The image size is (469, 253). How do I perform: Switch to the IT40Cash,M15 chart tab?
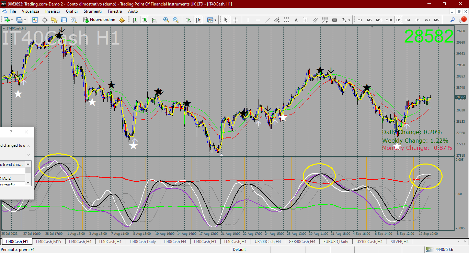(x=48, y=242)
